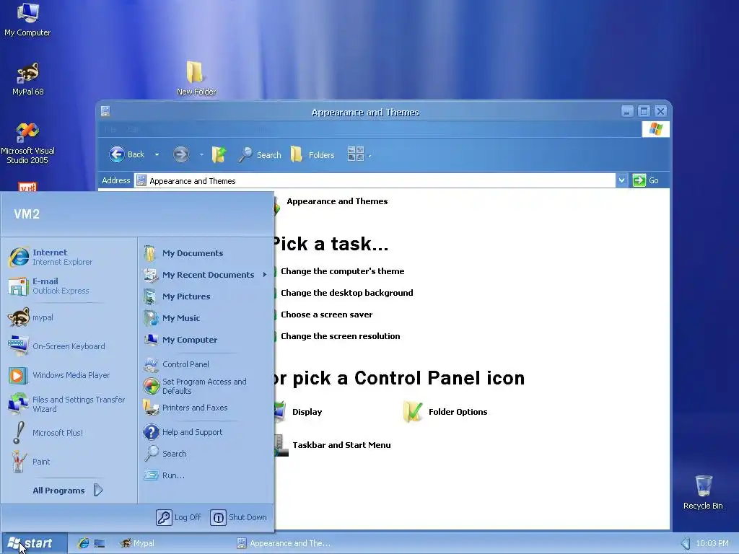Switch to Appearance and Themes taskbar button
The image size is (739, 554).
[x=284, y=543]
